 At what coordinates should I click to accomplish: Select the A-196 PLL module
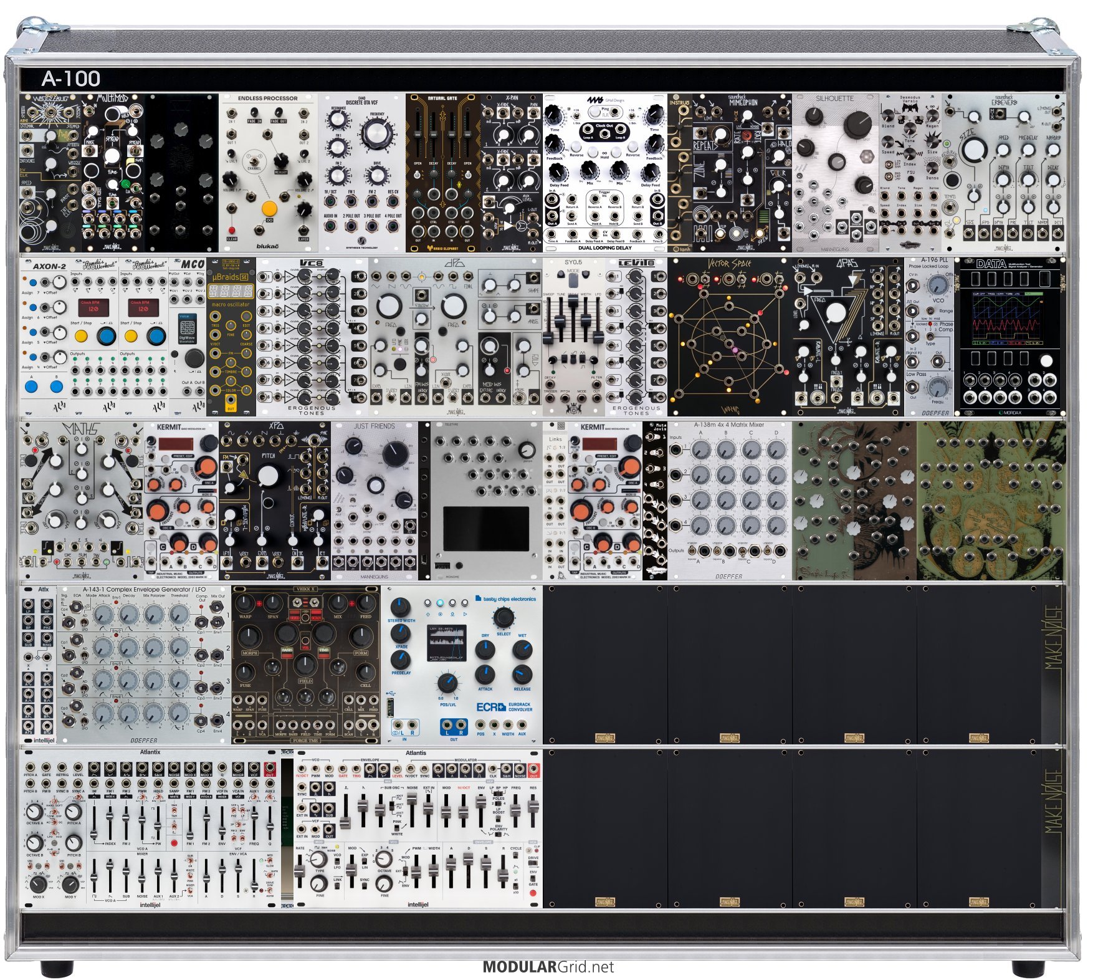coord(929,337)
